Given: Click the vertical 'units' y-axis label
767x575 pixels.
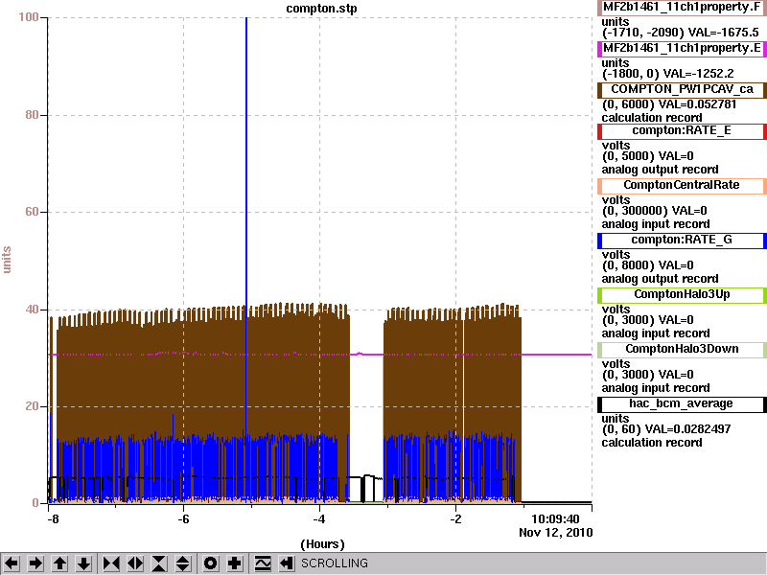Looking at the screenshot, I should tap(7, 260).
